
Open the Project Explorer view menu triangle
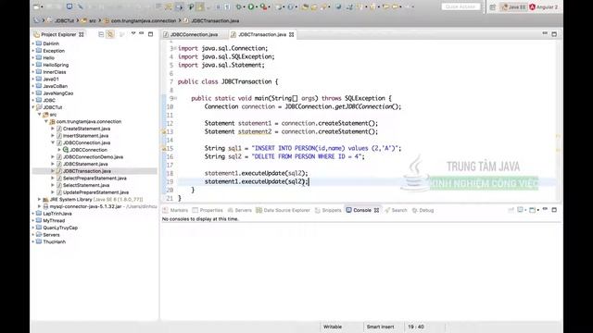[133, 33]
